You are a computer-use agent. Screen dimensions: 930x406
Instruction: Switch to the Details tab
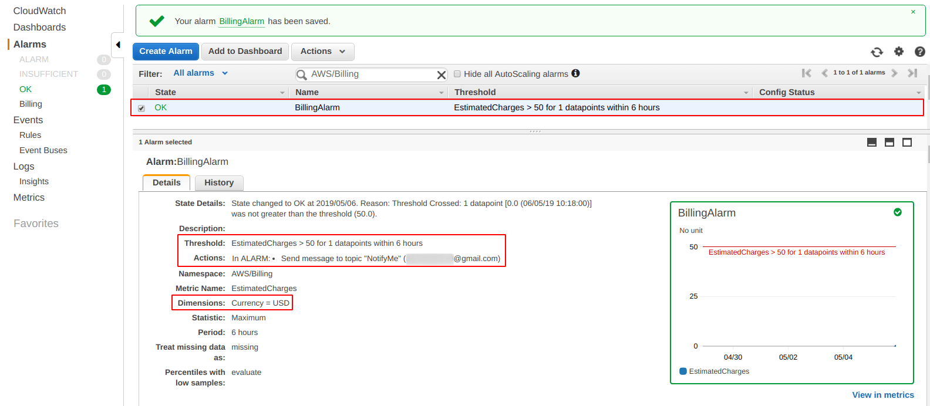point(167,182)
